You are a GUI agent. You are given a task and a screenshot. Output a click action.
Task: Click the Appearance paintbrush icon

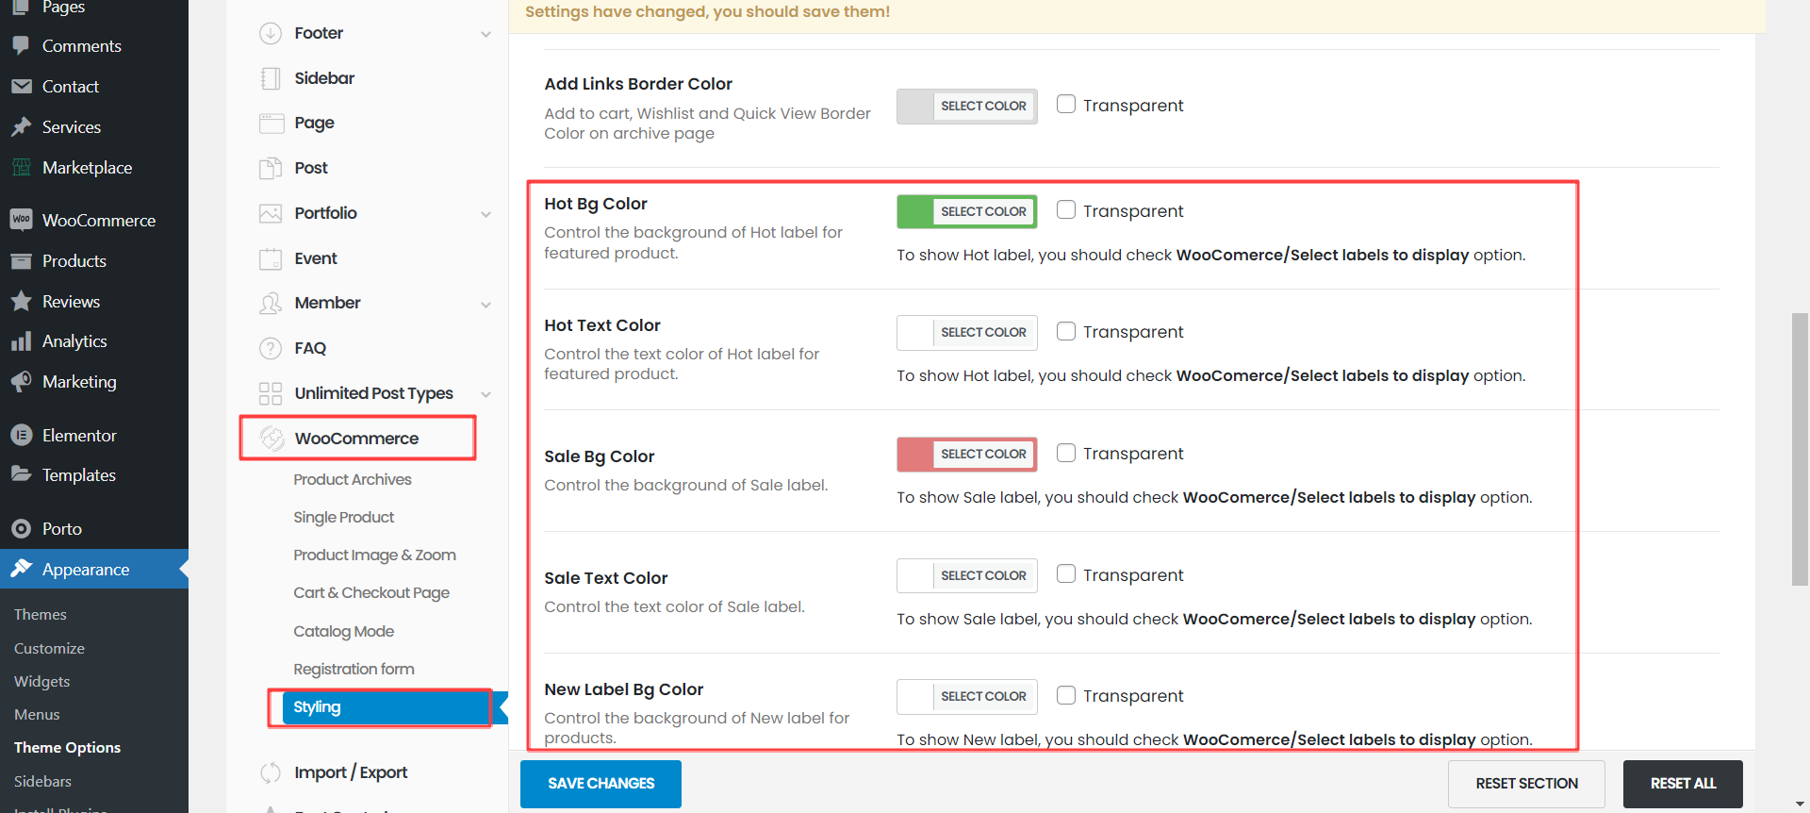pos(21,569)
